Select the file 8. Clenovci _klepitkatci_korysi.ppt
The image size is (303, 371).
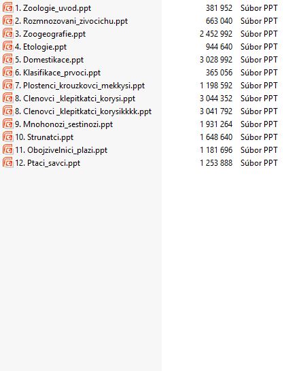point(75,99)
